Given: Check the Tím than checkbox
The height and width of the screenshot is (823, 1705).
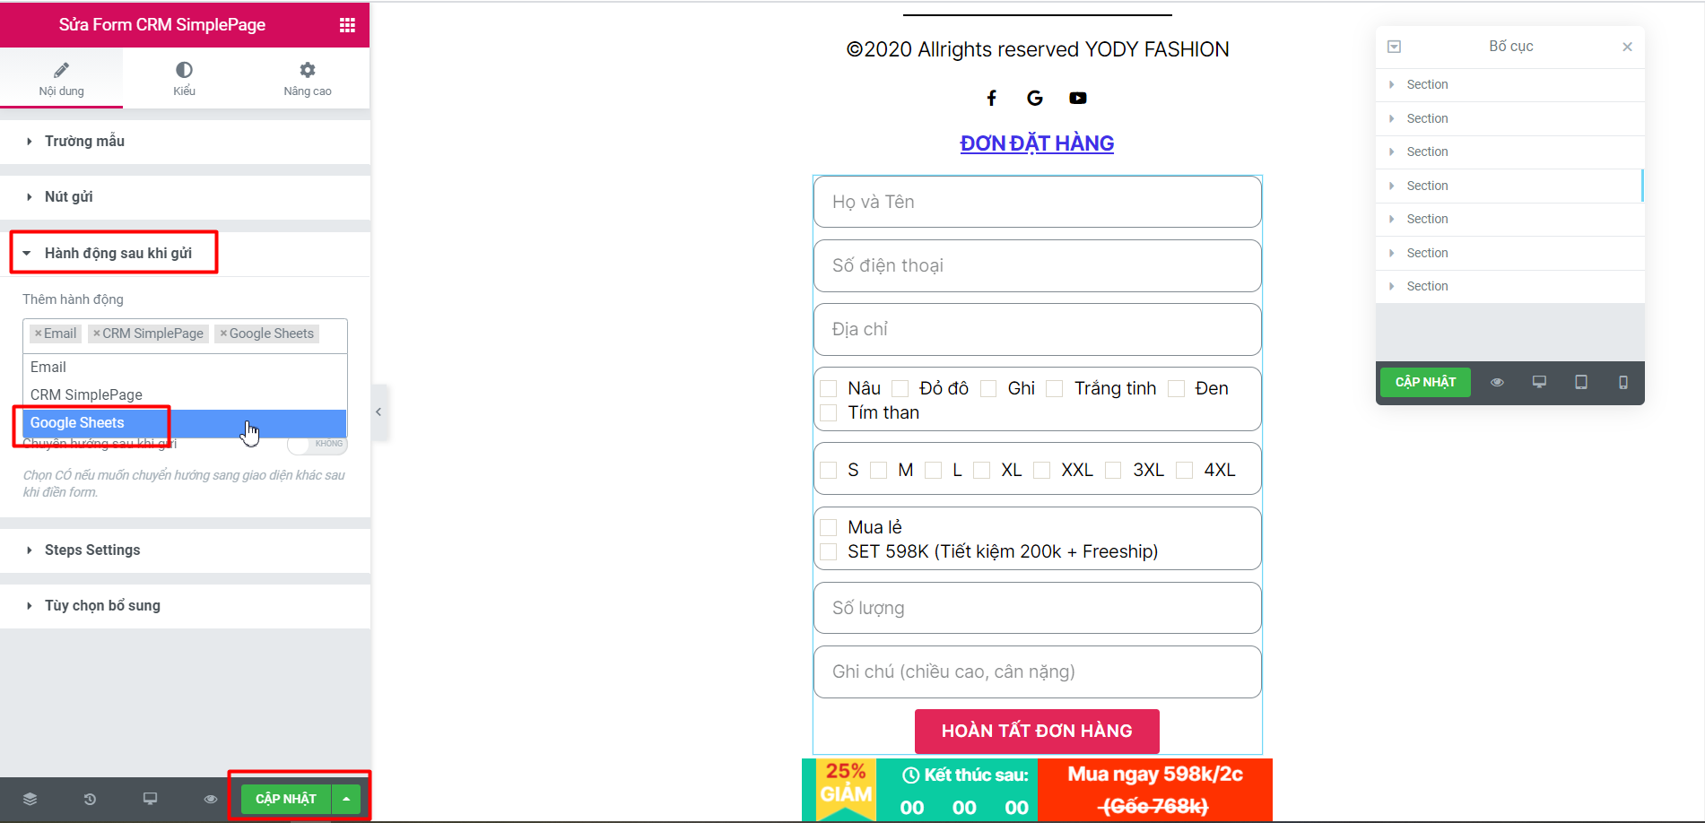Looking at the screenshot, I should (829, 413).
